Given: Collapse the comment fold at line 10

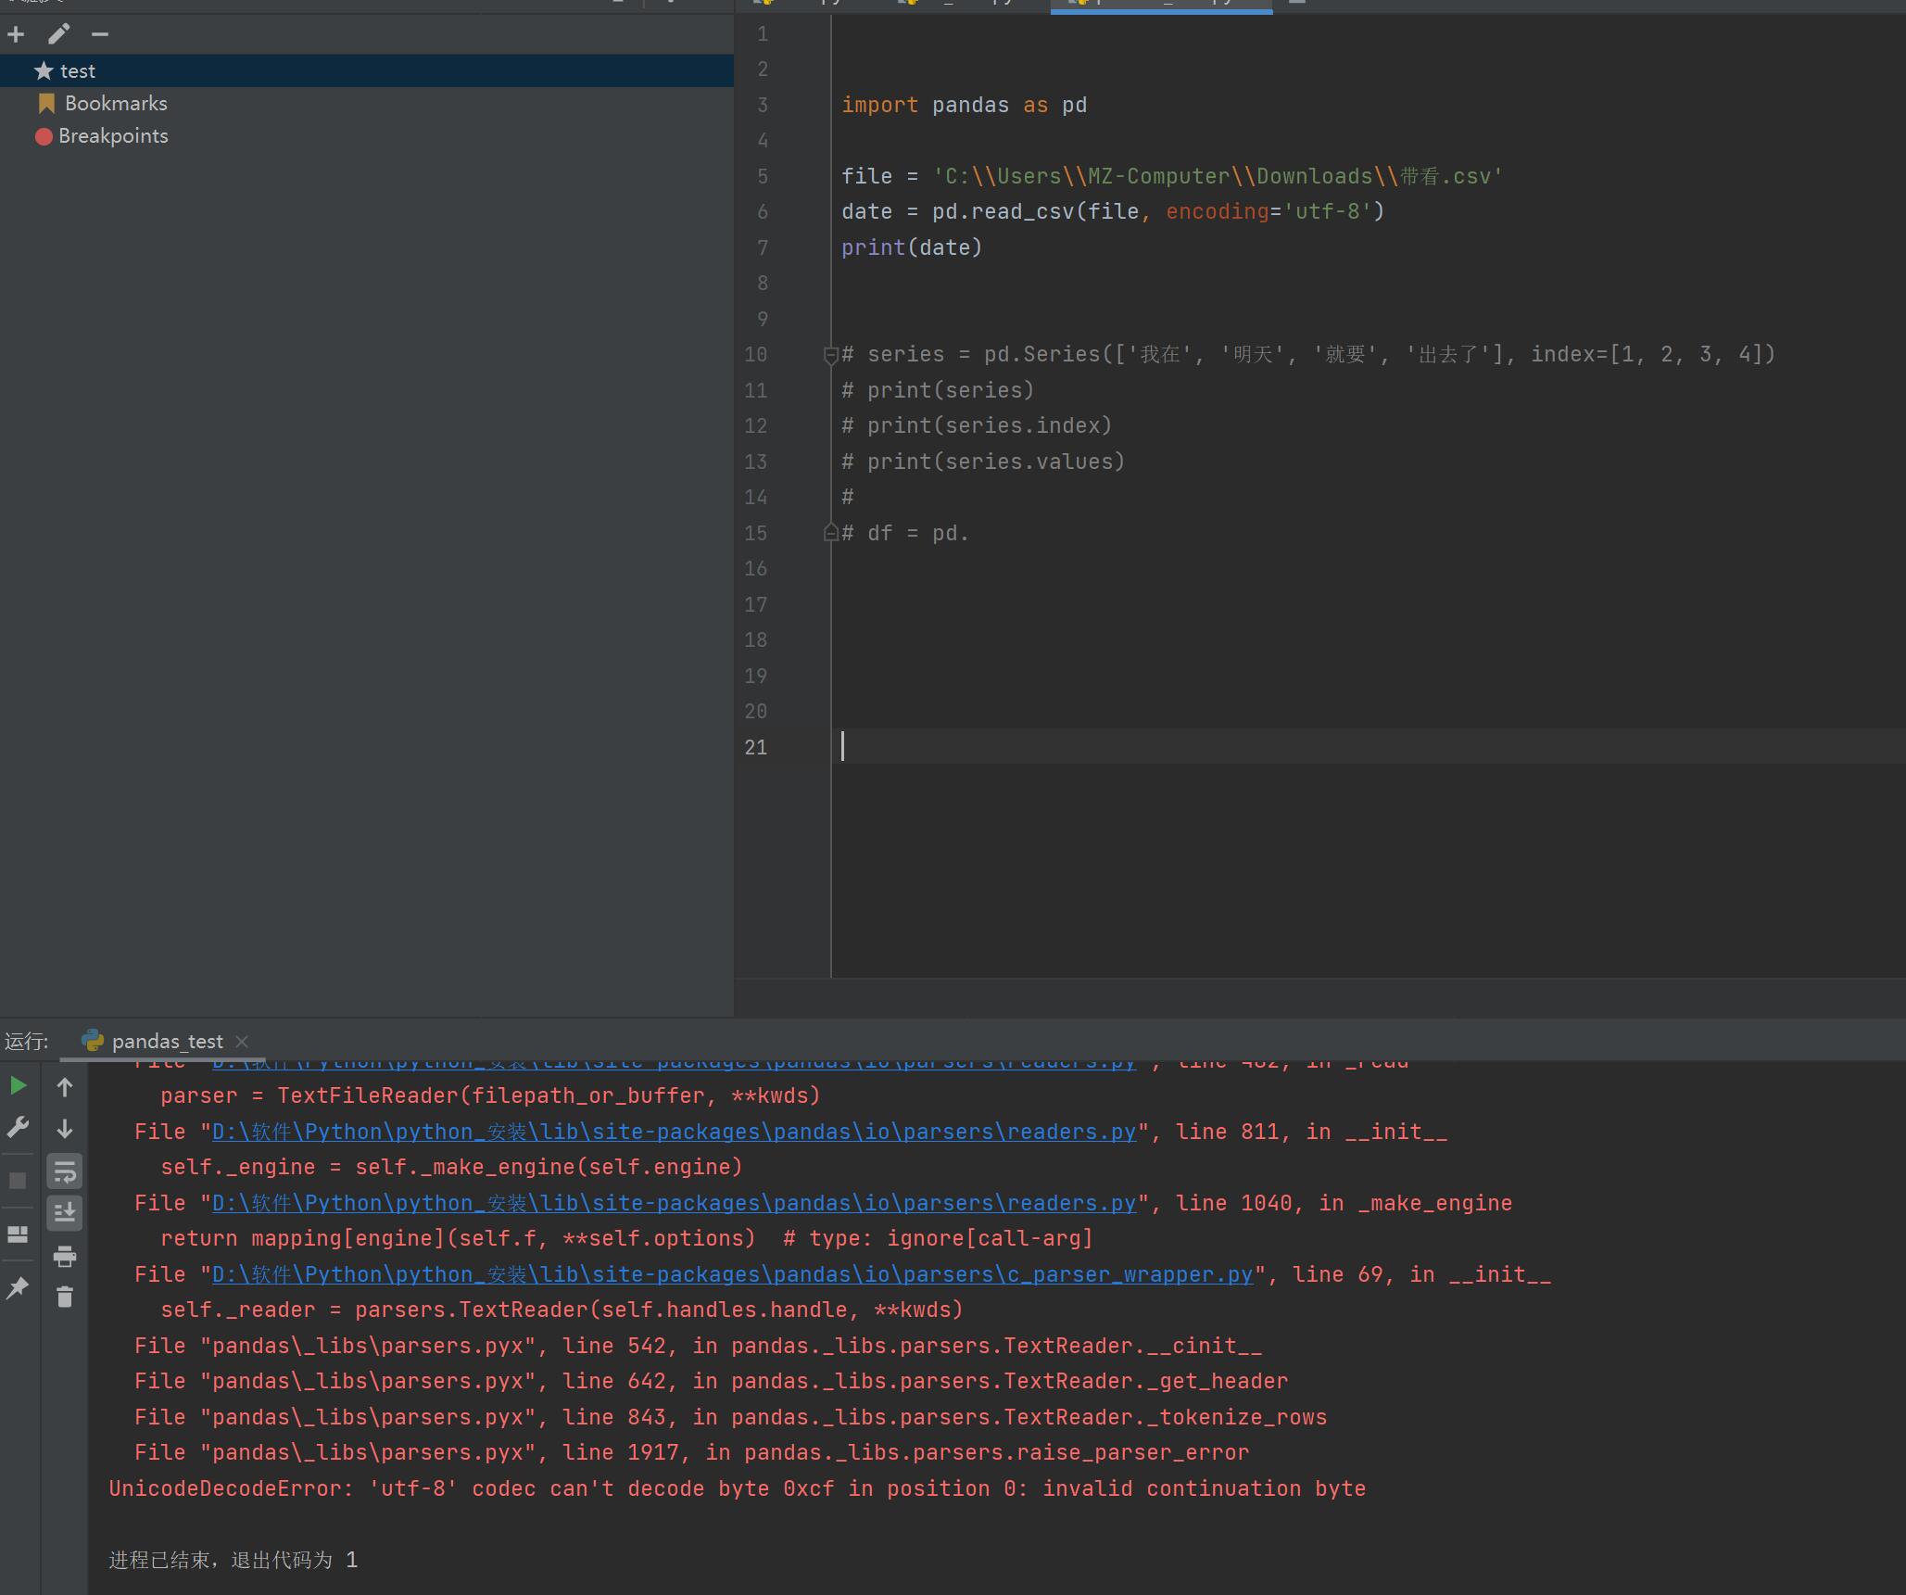Looking at the screenshot, I should click(830, 354).
